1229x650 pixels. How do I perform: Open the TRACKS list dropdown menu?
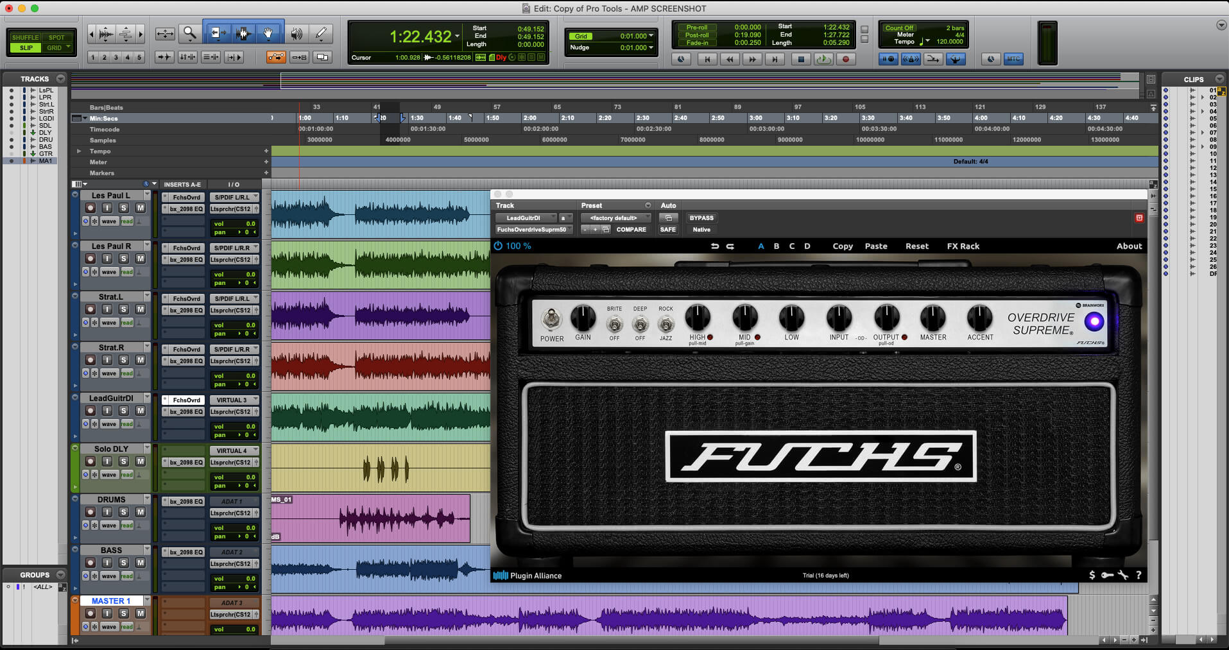point(60,79)
